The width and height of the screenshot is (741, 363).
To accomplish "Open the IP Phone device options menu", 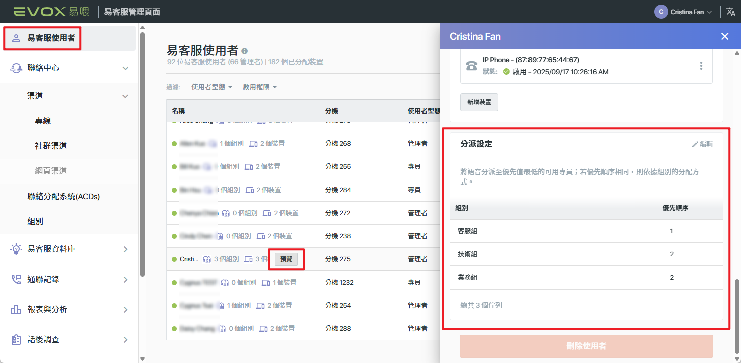I will 701,66.
